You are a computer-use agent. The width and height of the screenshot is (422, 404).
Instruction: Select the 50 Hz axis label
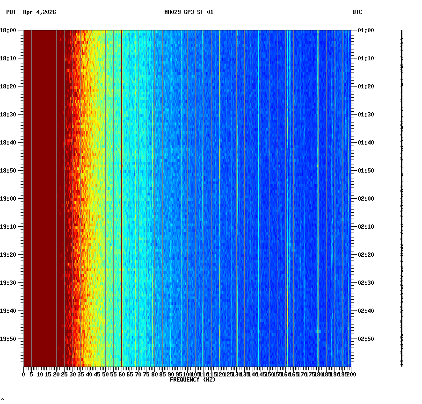104,374
